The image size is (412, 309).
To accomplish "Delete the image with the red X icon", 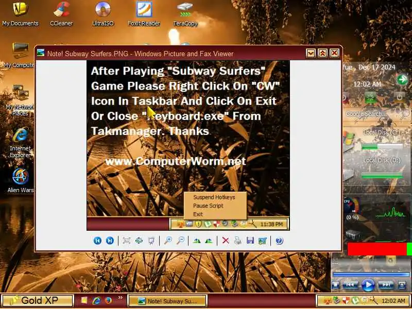I will (226, 241).
